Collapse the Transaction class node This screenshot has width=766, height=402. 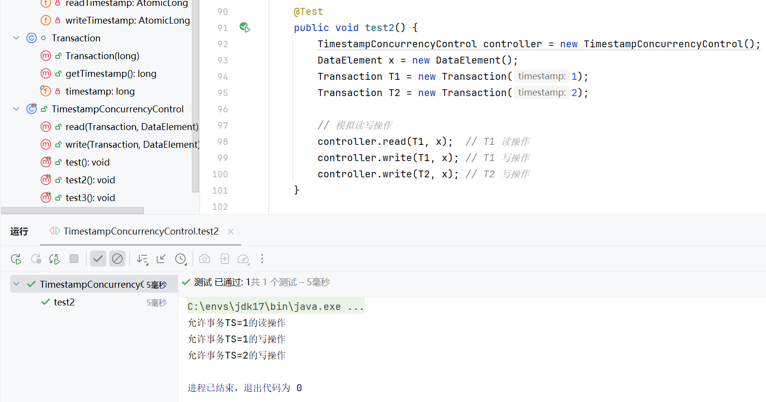point(16,38)
